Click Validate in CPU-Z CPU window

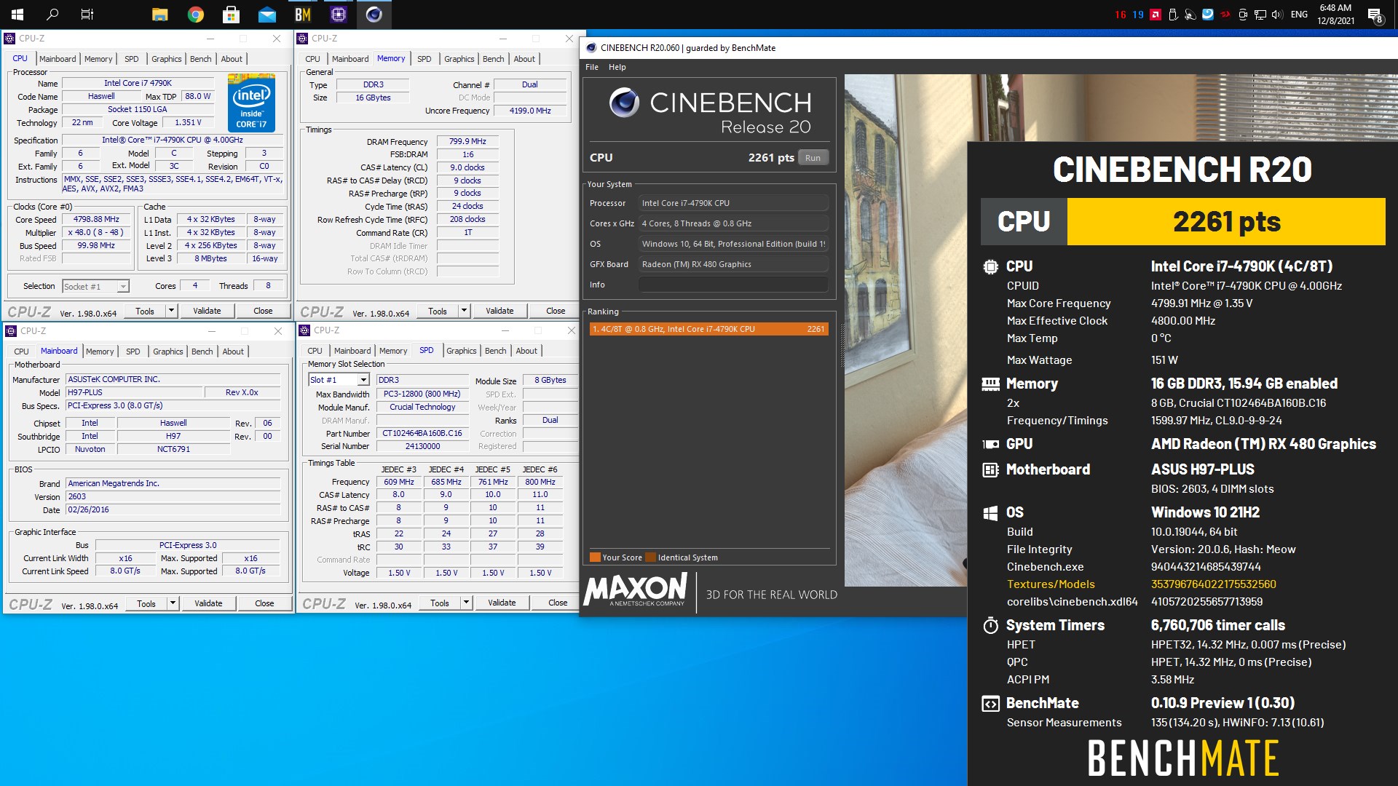tap(207, 311)
